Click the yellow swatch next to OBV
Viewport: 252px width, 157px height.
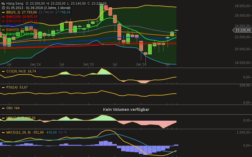[3, 108]
